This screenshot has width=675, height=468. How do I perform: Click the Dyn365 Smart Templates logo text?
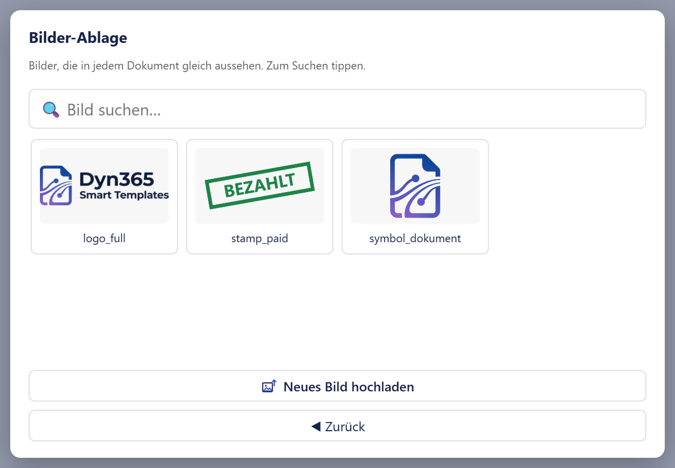(x=124, y=185)
